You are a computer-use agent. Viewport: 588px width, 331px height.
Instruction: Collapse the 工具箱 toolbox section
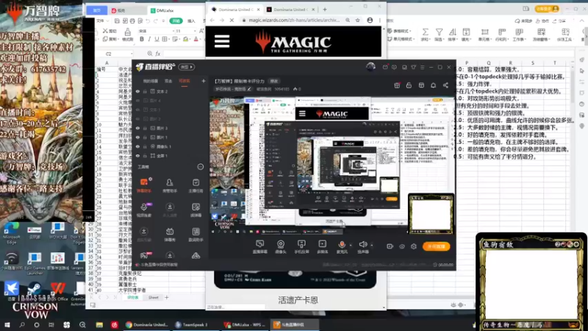200,167
